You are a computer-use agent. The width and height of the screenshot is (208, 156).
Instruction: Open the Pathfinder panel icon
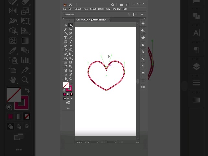(x=143, y=52)
